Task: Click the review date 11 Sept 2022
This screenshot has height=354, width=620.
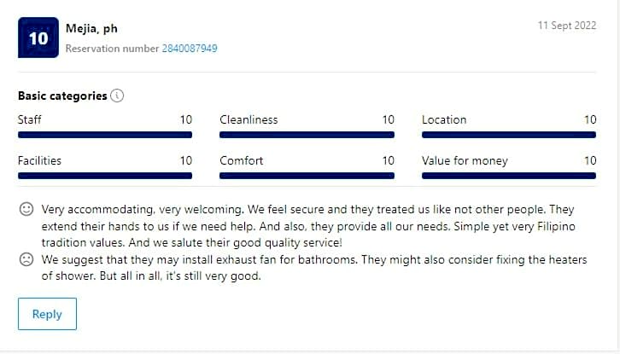Action: [x=567, y=26]
